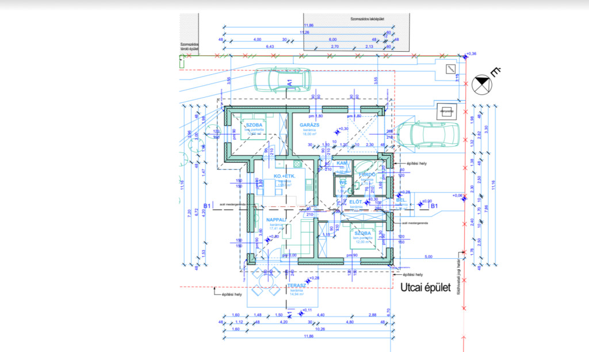Select the NAPPALI room label

(x=277, y=219)
